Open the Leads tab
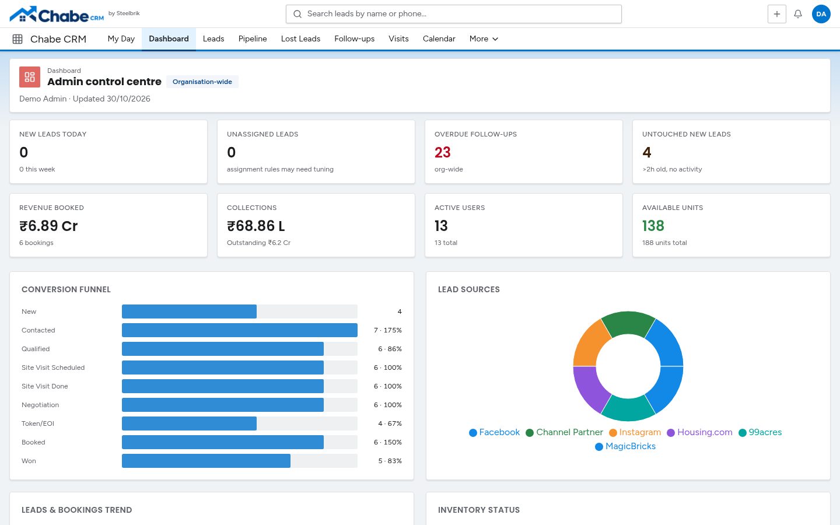The height and width of the screenshot is (525, 840). coord(213,39)
